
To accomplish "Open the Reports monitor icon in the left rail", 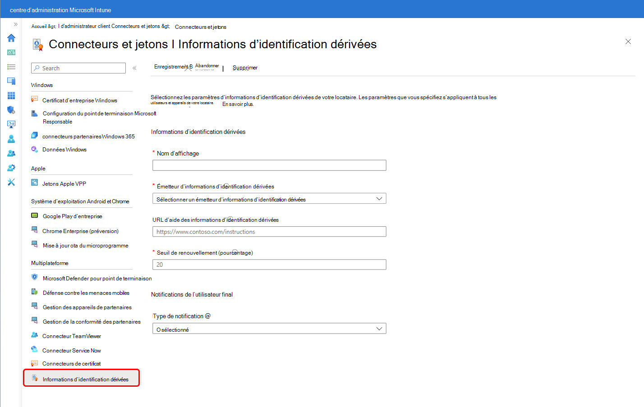I will coord(11,124).
